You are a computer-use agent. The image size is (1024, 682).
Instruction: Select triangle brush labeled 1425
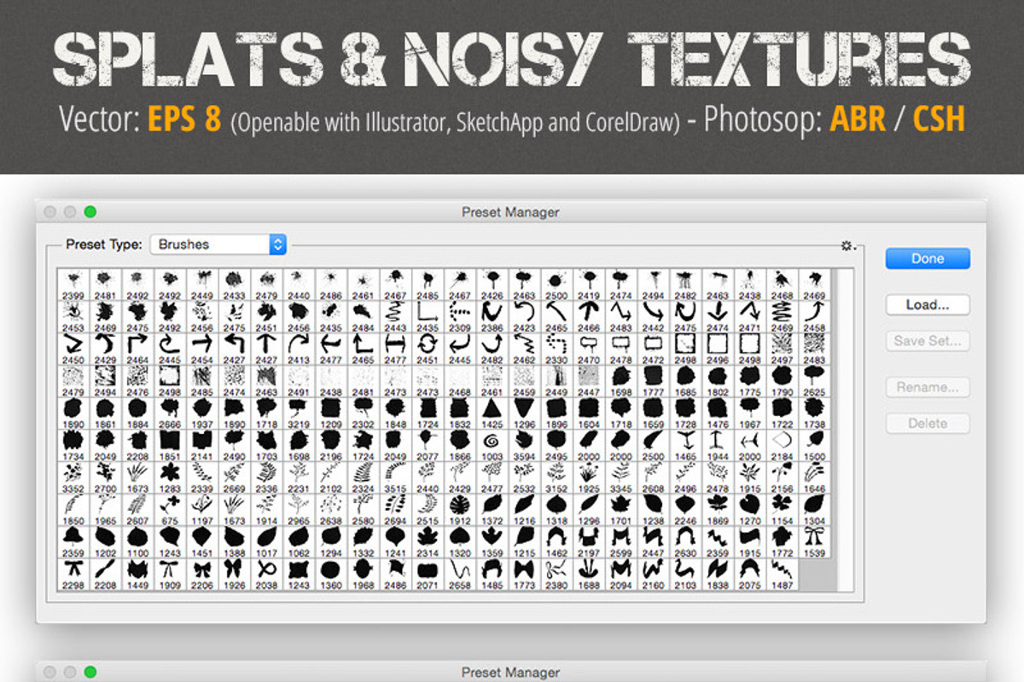(492, 413)
